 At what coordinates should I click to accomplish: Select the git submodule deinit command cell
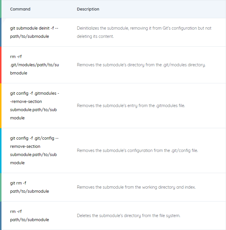click(34, 32)
